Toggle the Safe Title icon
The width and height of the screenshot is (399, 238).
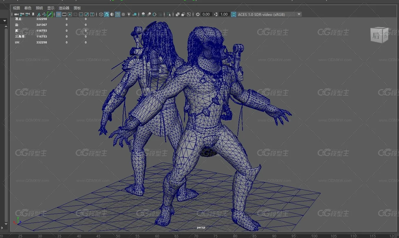click(x=92, y=14)
